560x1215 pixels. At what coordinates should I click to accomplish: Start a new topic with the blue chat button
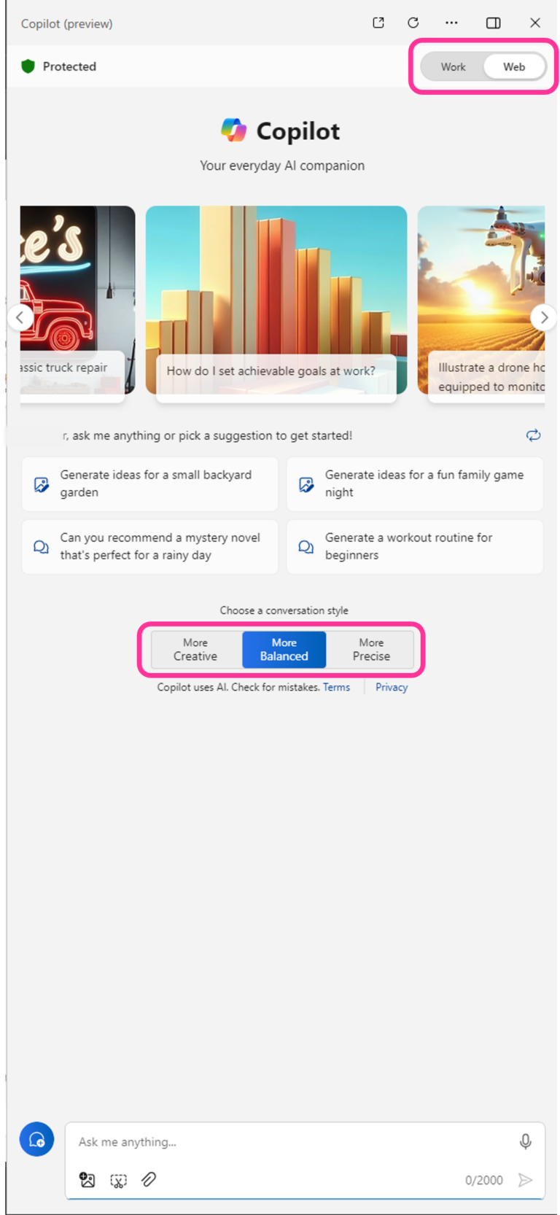[x=36, y=1139]
